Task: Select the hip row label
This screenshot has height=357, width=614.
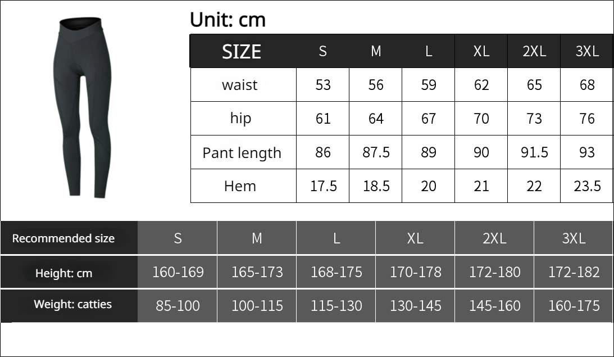Action: pyautogui.click(x=240, y=118)
